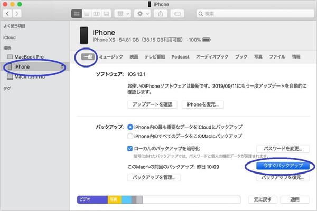317x211 pixels.
Task: Click the 元に戻す button
Action: 263,199
